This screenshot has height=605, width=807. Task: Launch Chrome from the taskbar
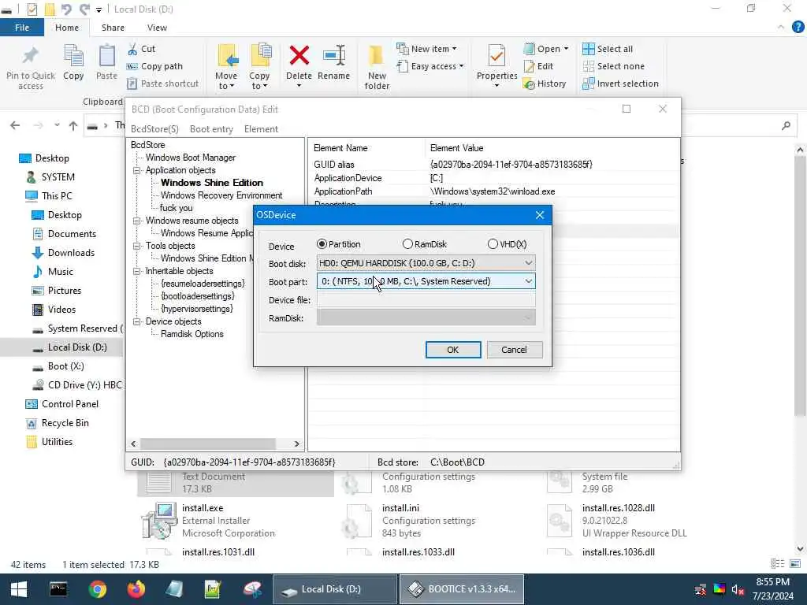(97, 589)
